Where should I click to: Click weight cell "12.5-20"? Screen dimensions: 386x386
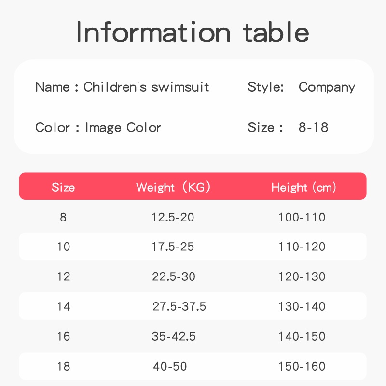click(173, 217)
